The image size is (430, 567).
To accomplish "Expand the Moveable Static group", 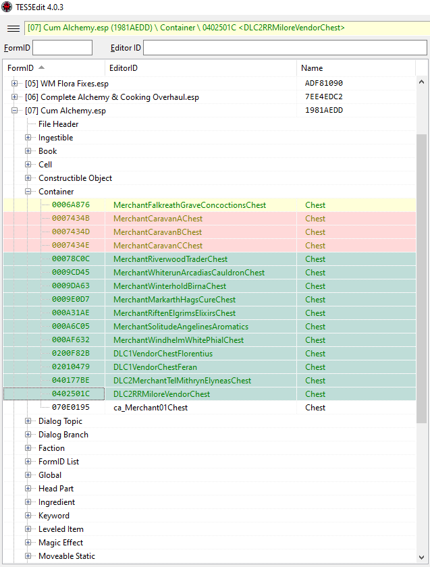I will click(x=28, y=556).
